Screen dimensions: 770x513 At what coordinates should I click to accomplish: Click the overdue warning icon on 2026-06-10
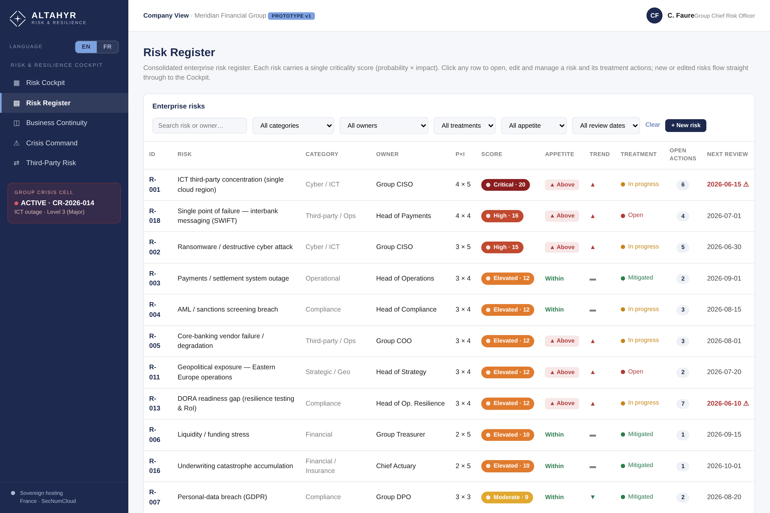746,403
